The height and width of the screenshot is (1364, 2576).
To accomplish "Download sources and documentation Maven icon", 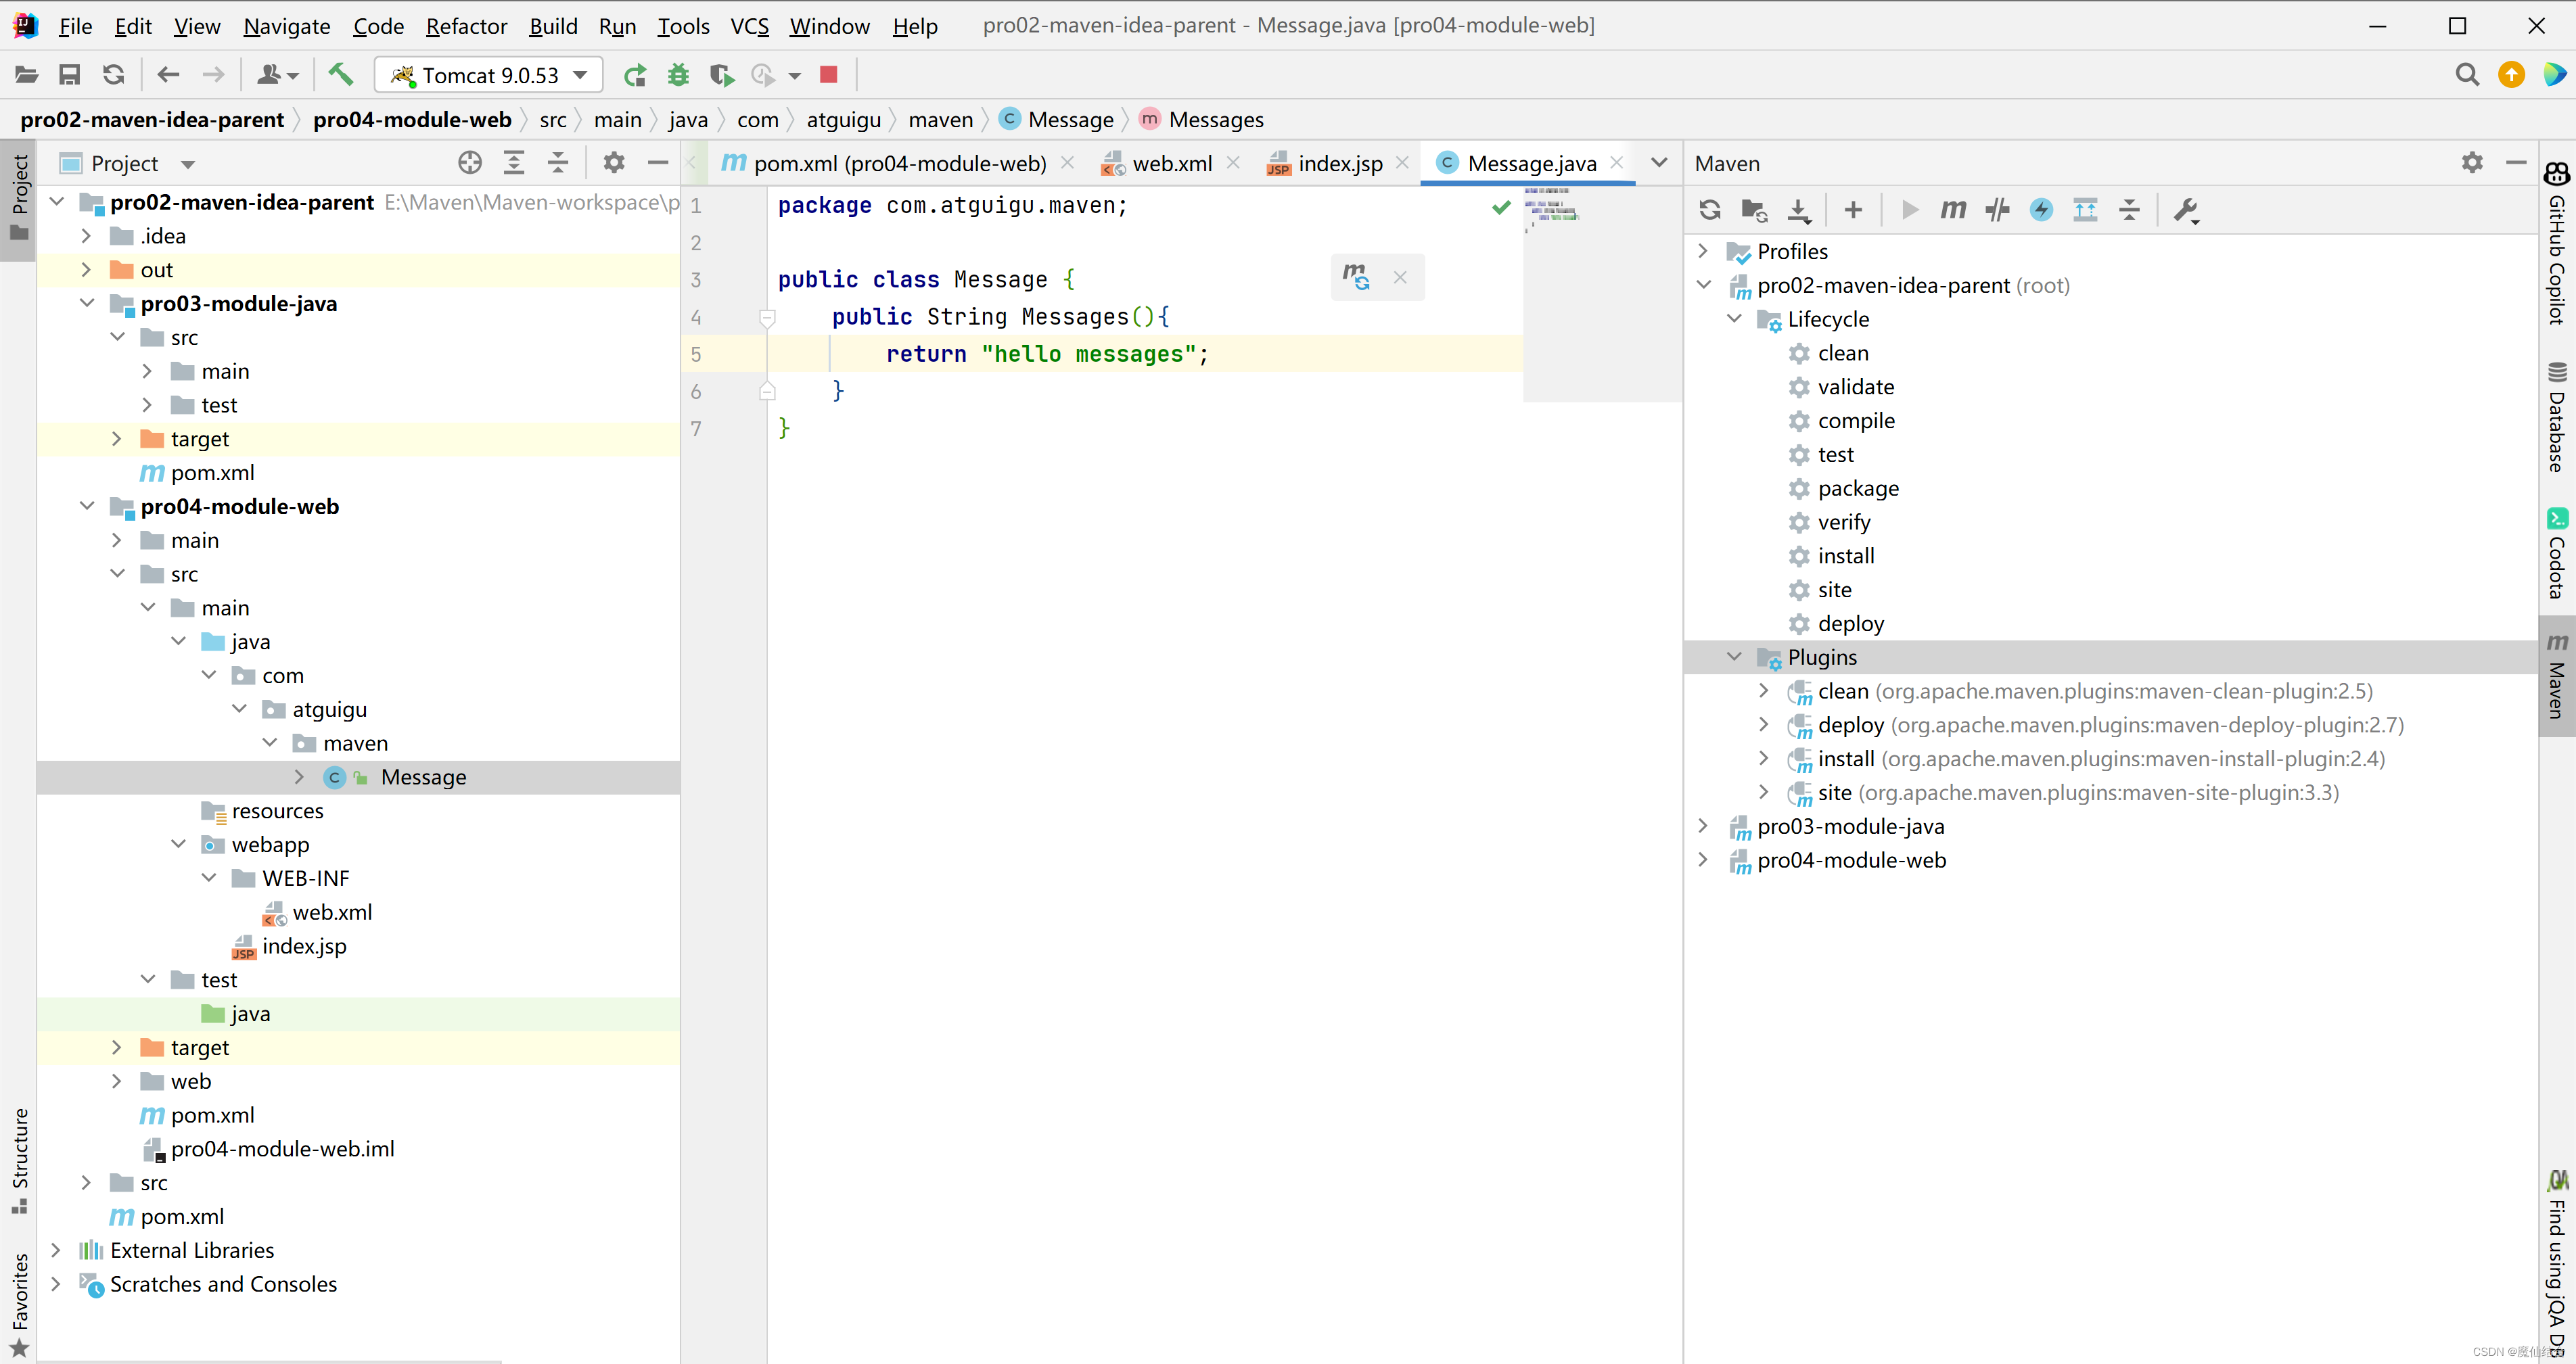I will 1799,210.
